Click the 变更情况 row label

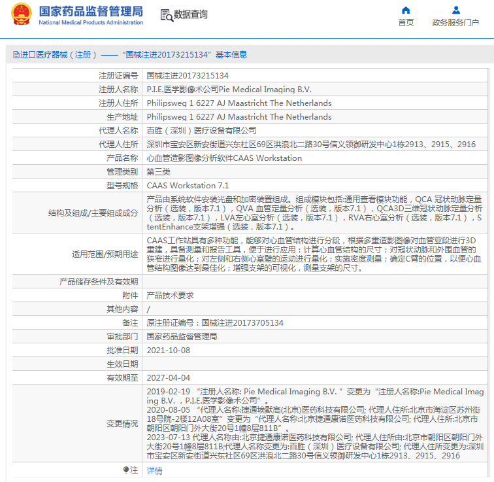pos(122,423)
